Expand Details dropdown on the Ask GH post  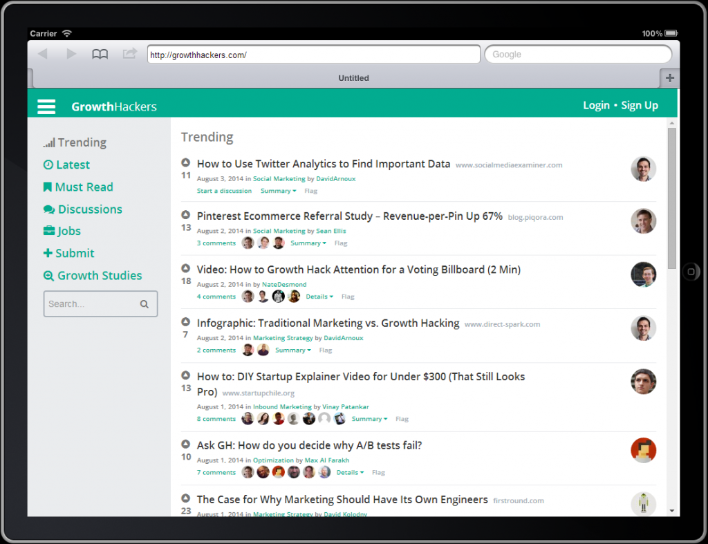350,473
